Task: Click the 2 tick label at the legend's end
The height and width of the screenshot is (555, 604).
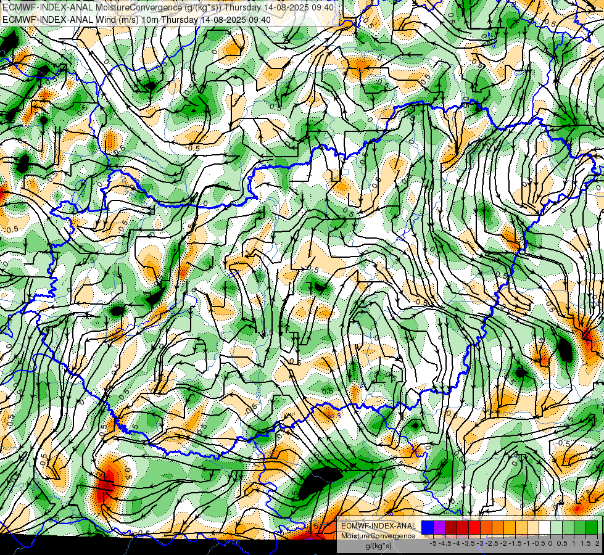Action: click(x=597, y=543)
